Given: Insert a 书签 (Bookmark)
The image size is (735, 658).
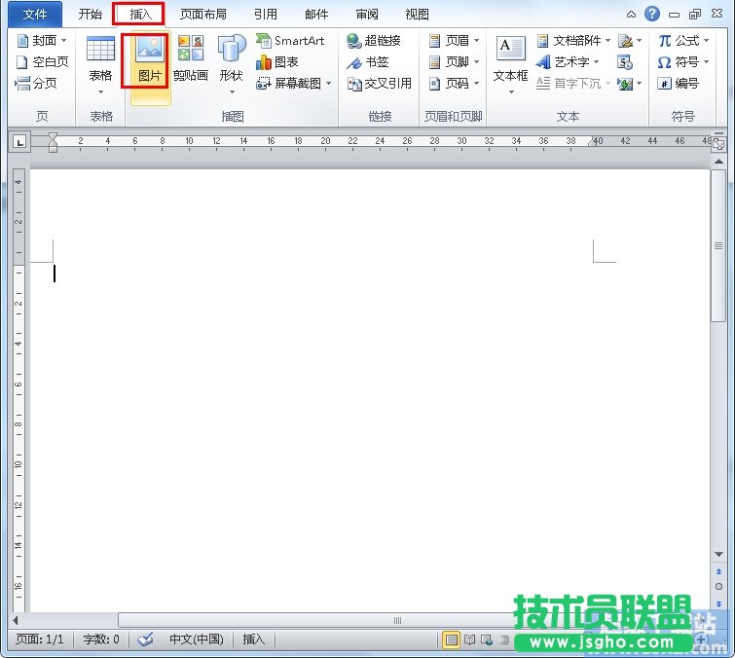Looking at the screenshot, I should 368,62.
